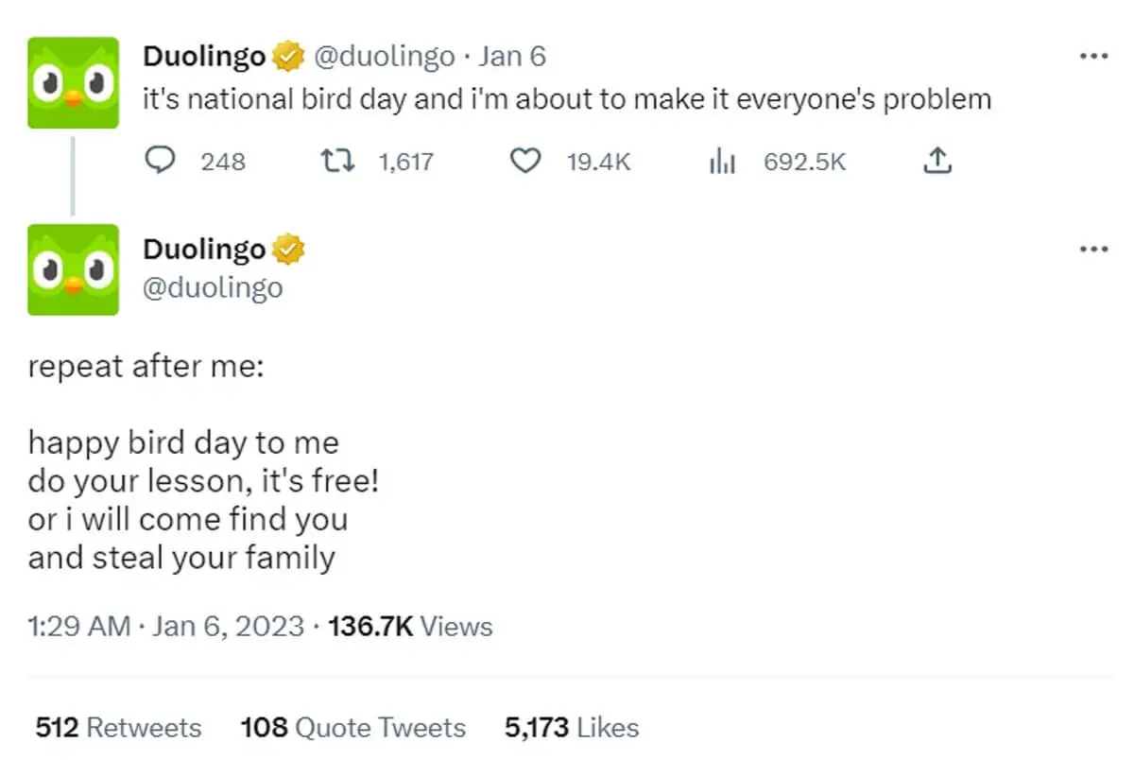Click the national bird day tweet text
Viewport: 1134px width, 760px height.
(566, 99)
